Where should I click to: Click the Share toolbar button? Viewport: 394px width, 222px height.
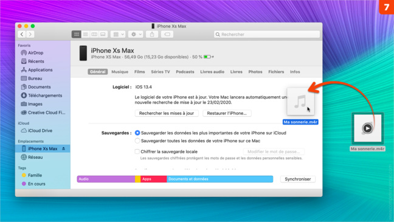pyautogui.click(x=152, y=34)
